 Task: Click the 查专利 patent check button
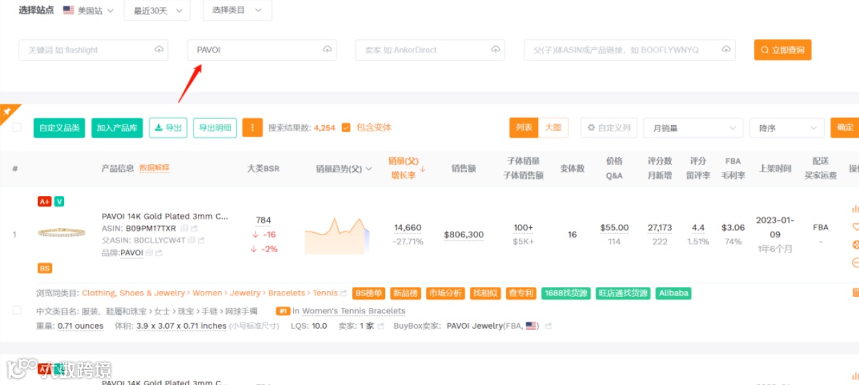click(521, 293)
